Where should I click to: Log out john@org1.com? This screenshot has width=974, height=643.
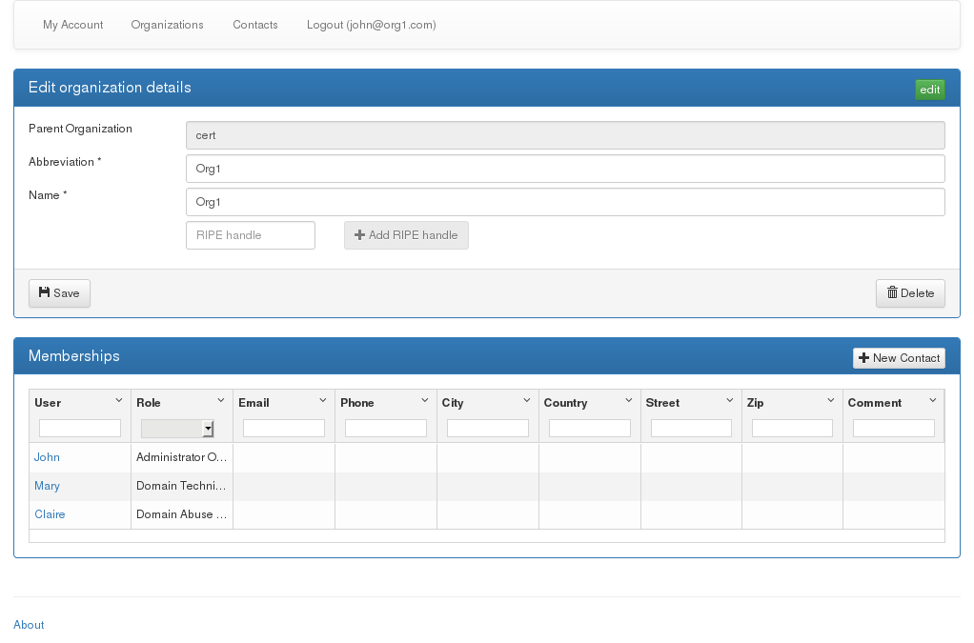click(372, 25)
